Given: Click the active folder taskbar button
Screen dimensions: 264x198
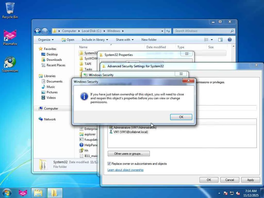Looking at the screenshot, I should 55,193.
